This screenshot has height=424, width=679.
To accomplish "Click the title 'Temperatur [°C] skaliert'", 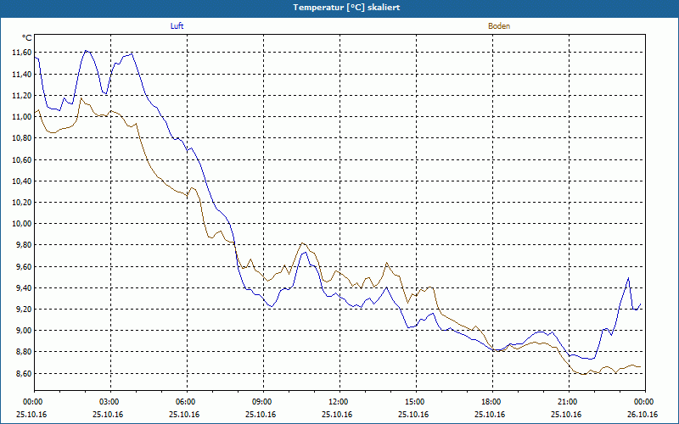I will (346, 8).
